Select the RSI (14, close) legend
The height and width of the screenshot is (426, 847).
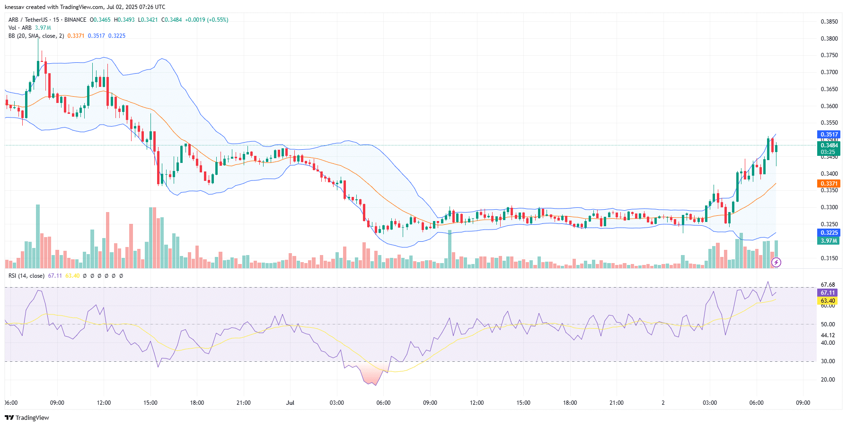[x=26, y=276]
